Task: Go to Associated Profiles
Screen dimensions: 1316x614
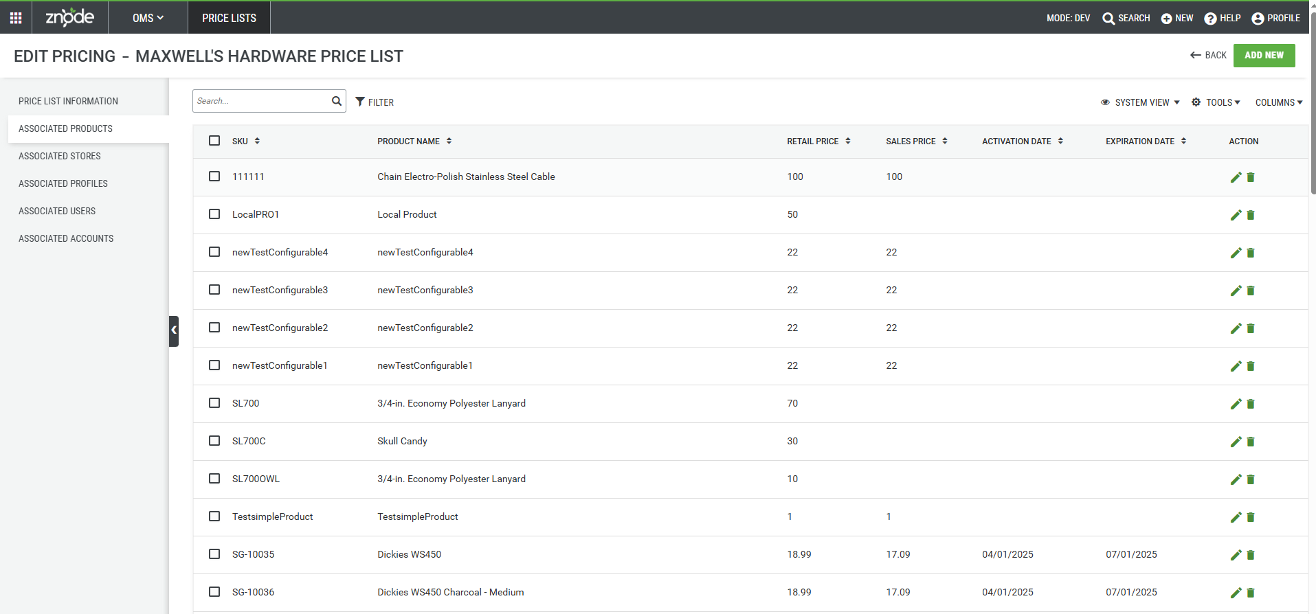Action: (x=63, y=183)
